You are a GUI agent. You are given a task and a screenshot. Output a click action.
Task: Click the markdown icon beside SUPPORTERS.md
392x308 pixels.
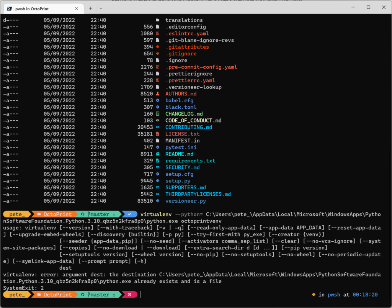(x=158, y=188)
